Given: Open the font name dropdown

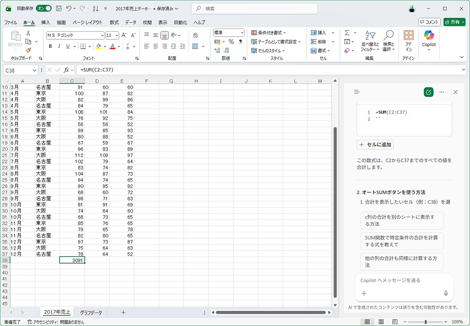Looking at the screenshot, I should (101, 35).
